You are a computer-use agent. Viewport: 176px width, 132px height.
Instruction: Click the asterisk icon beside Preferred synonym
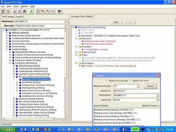(83, 41)
